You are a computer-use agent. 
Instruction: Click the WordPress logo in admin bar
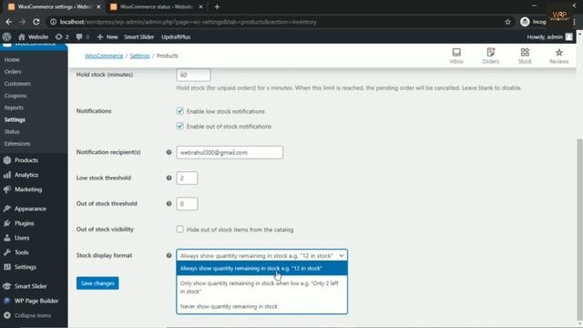(x=6, y=36)
